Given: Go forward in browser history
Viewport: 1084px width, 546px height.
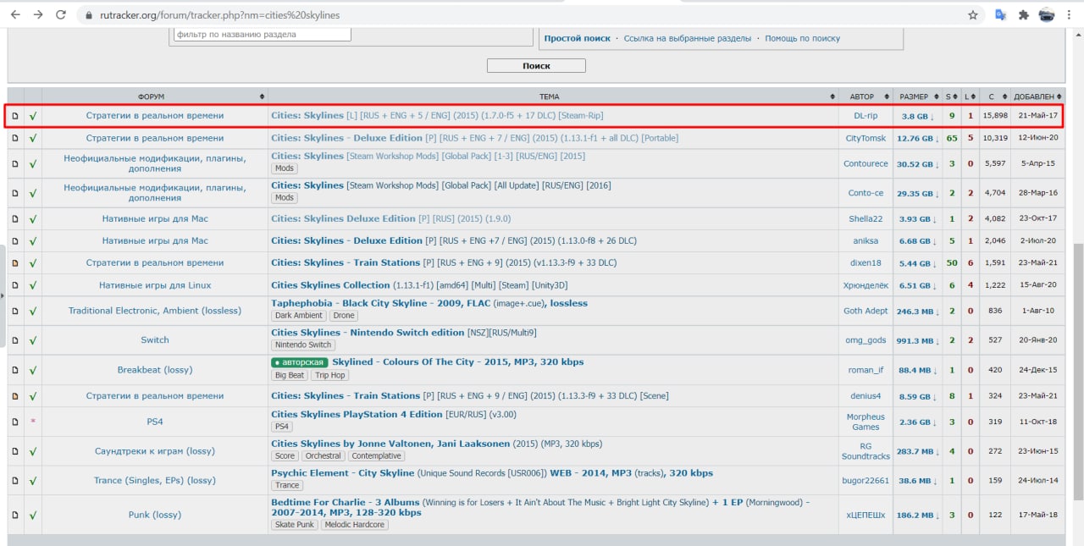Looking at the screenshot, I should [x=38, y=15].
